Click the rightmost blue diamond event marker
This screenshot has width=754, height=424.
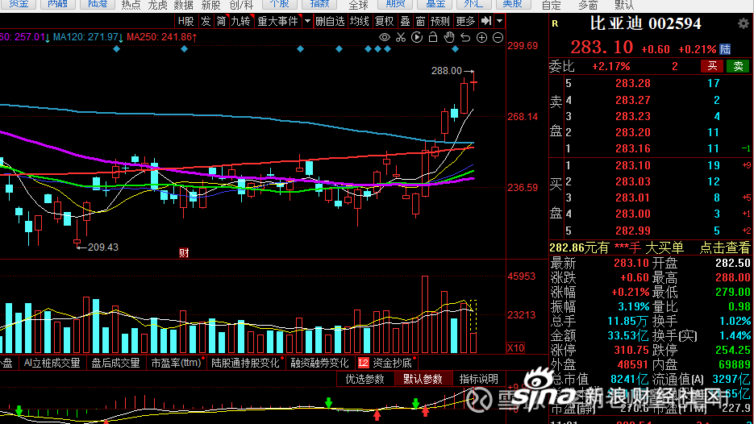point(455,49)
